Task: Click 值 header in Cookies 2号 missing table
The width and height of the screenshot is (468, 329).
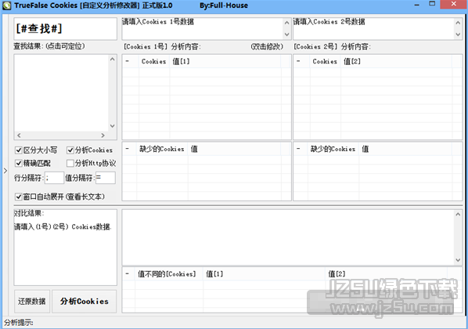Action: [x=405, y=149]
